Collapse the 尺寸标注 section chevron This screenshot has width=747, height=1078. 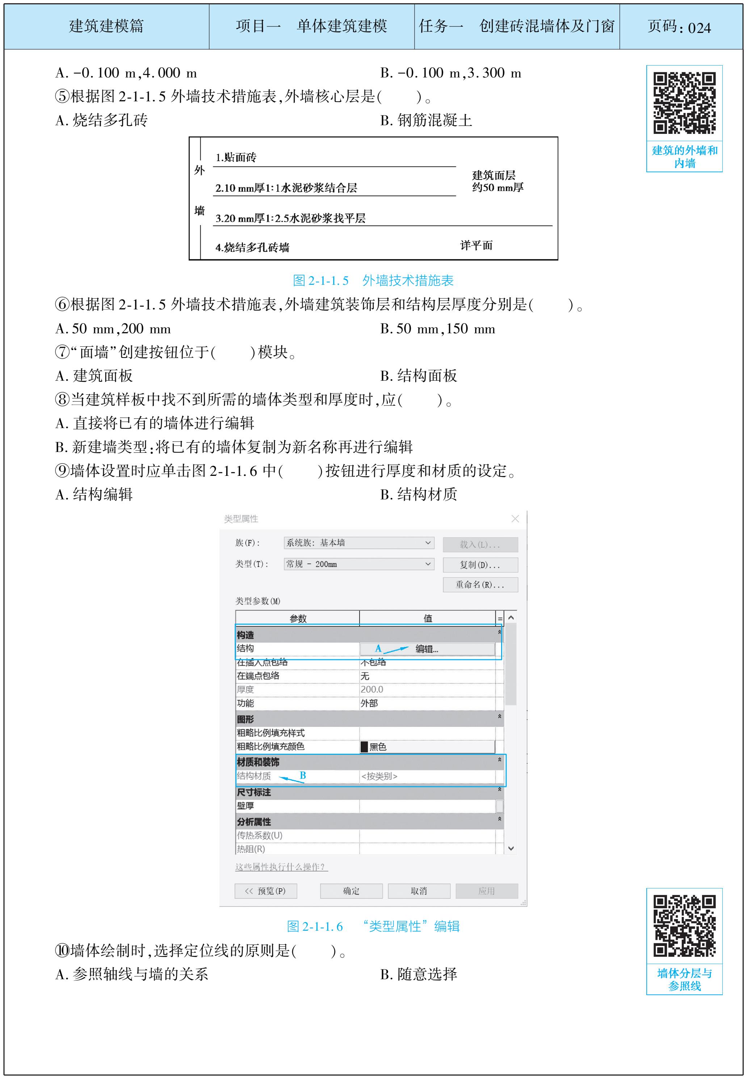tap(499, 790)
